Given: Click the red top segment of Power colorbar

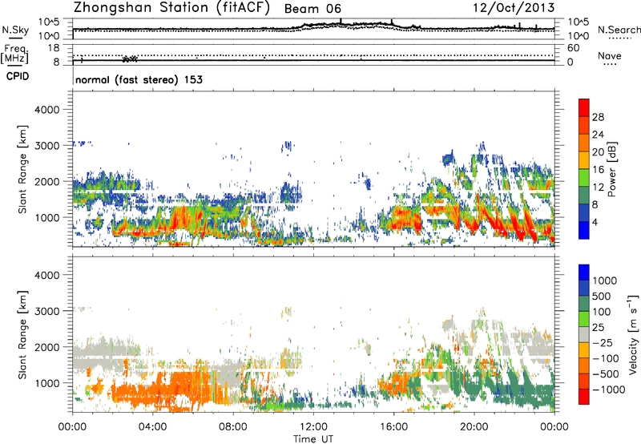Looking at the screenshot, I should point(584,107).
